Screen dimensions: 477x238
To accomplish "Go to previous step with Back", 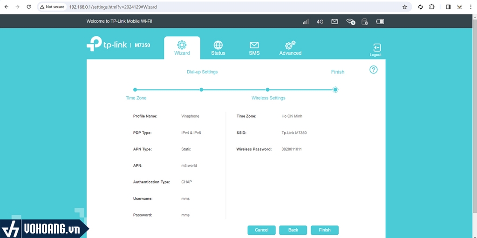I will [293, 230].
